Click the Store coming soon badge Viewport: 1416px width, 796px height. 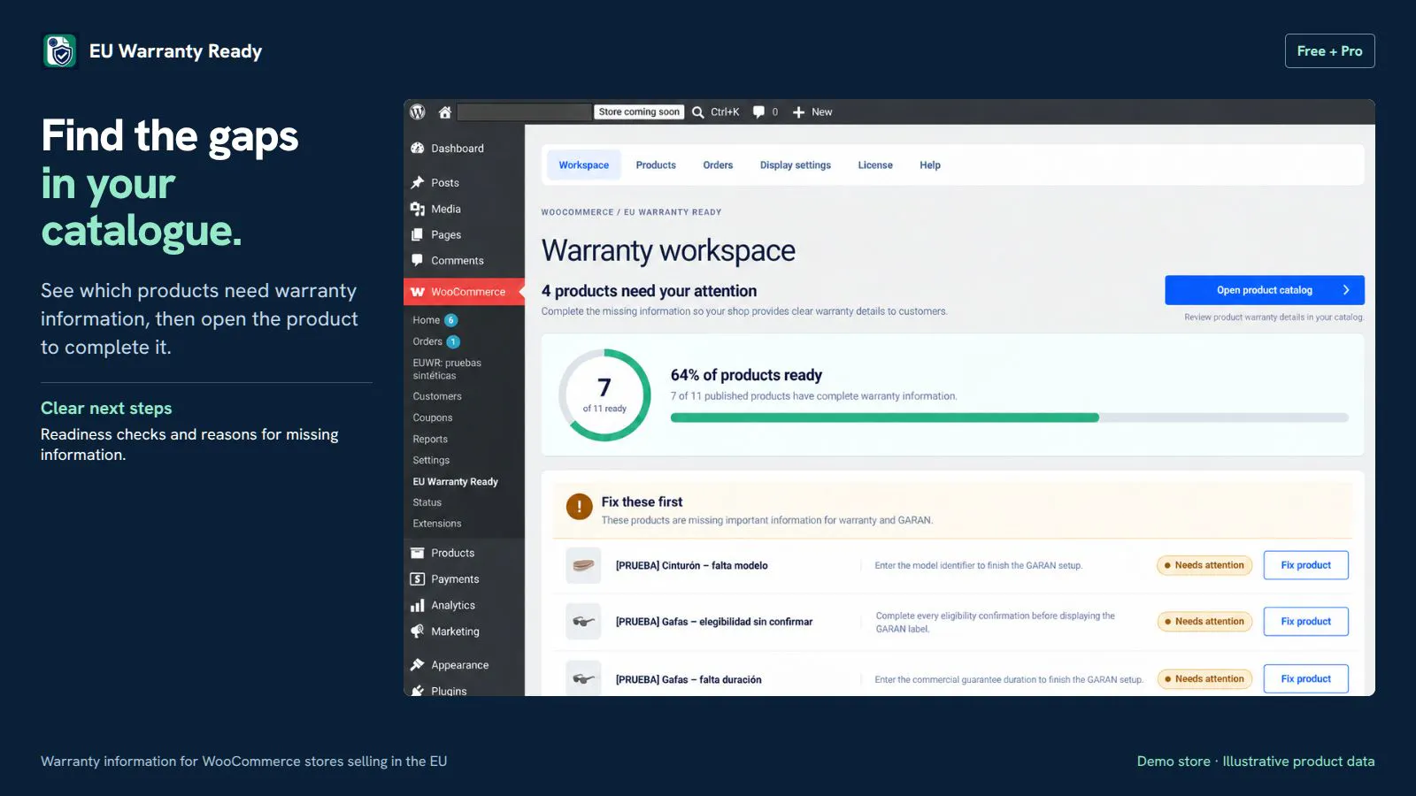click(639, 112)
